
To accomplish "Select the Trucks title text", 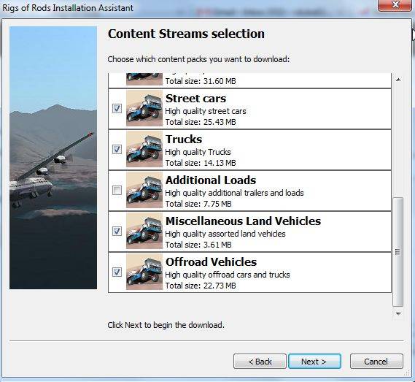I will (184, 140).
